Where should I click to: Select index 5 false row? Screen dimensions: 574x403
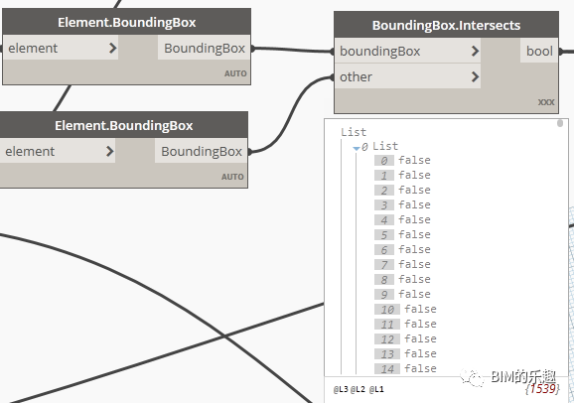(x=402, y=234)
